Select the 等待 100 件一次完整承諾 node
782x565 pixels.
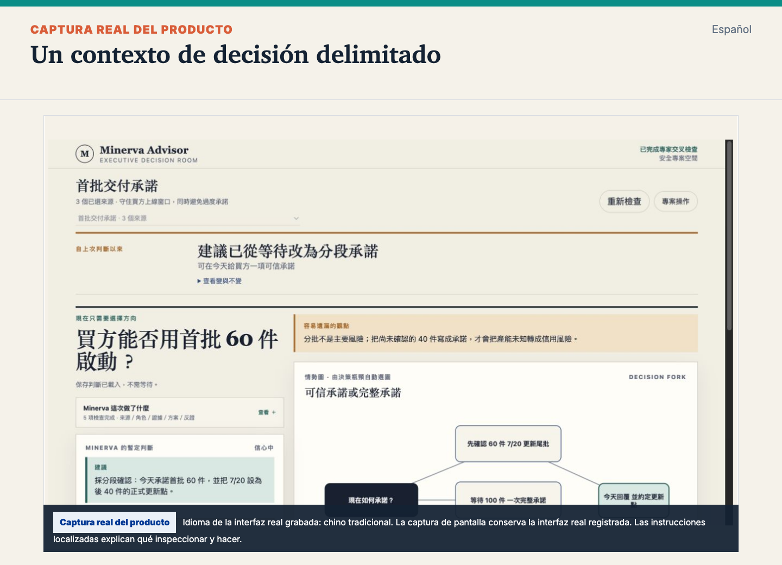pyautogui.click(x=508, y=499)
